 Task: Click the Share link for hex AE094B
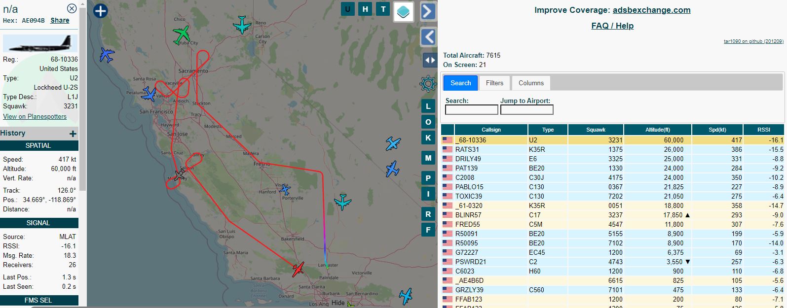coord(60,20)
